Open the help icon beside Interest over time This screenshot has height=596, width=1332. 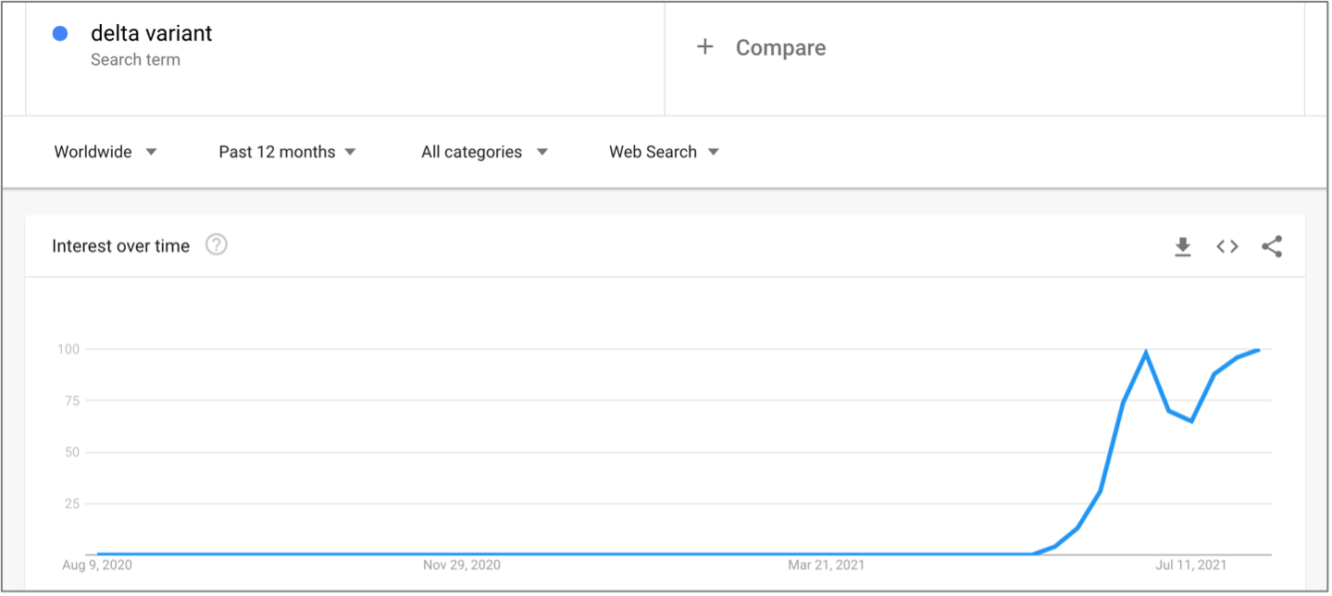(x=217, y=245)
